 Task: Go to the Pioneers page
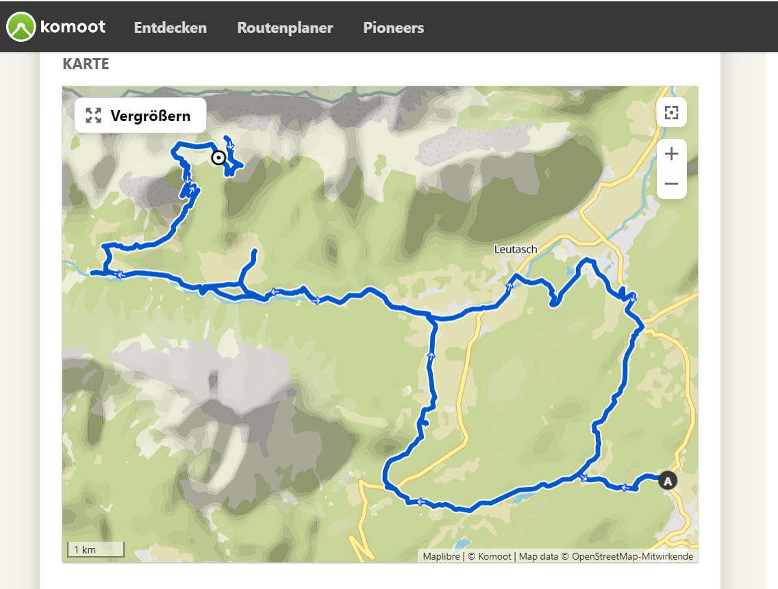[394, 28]
